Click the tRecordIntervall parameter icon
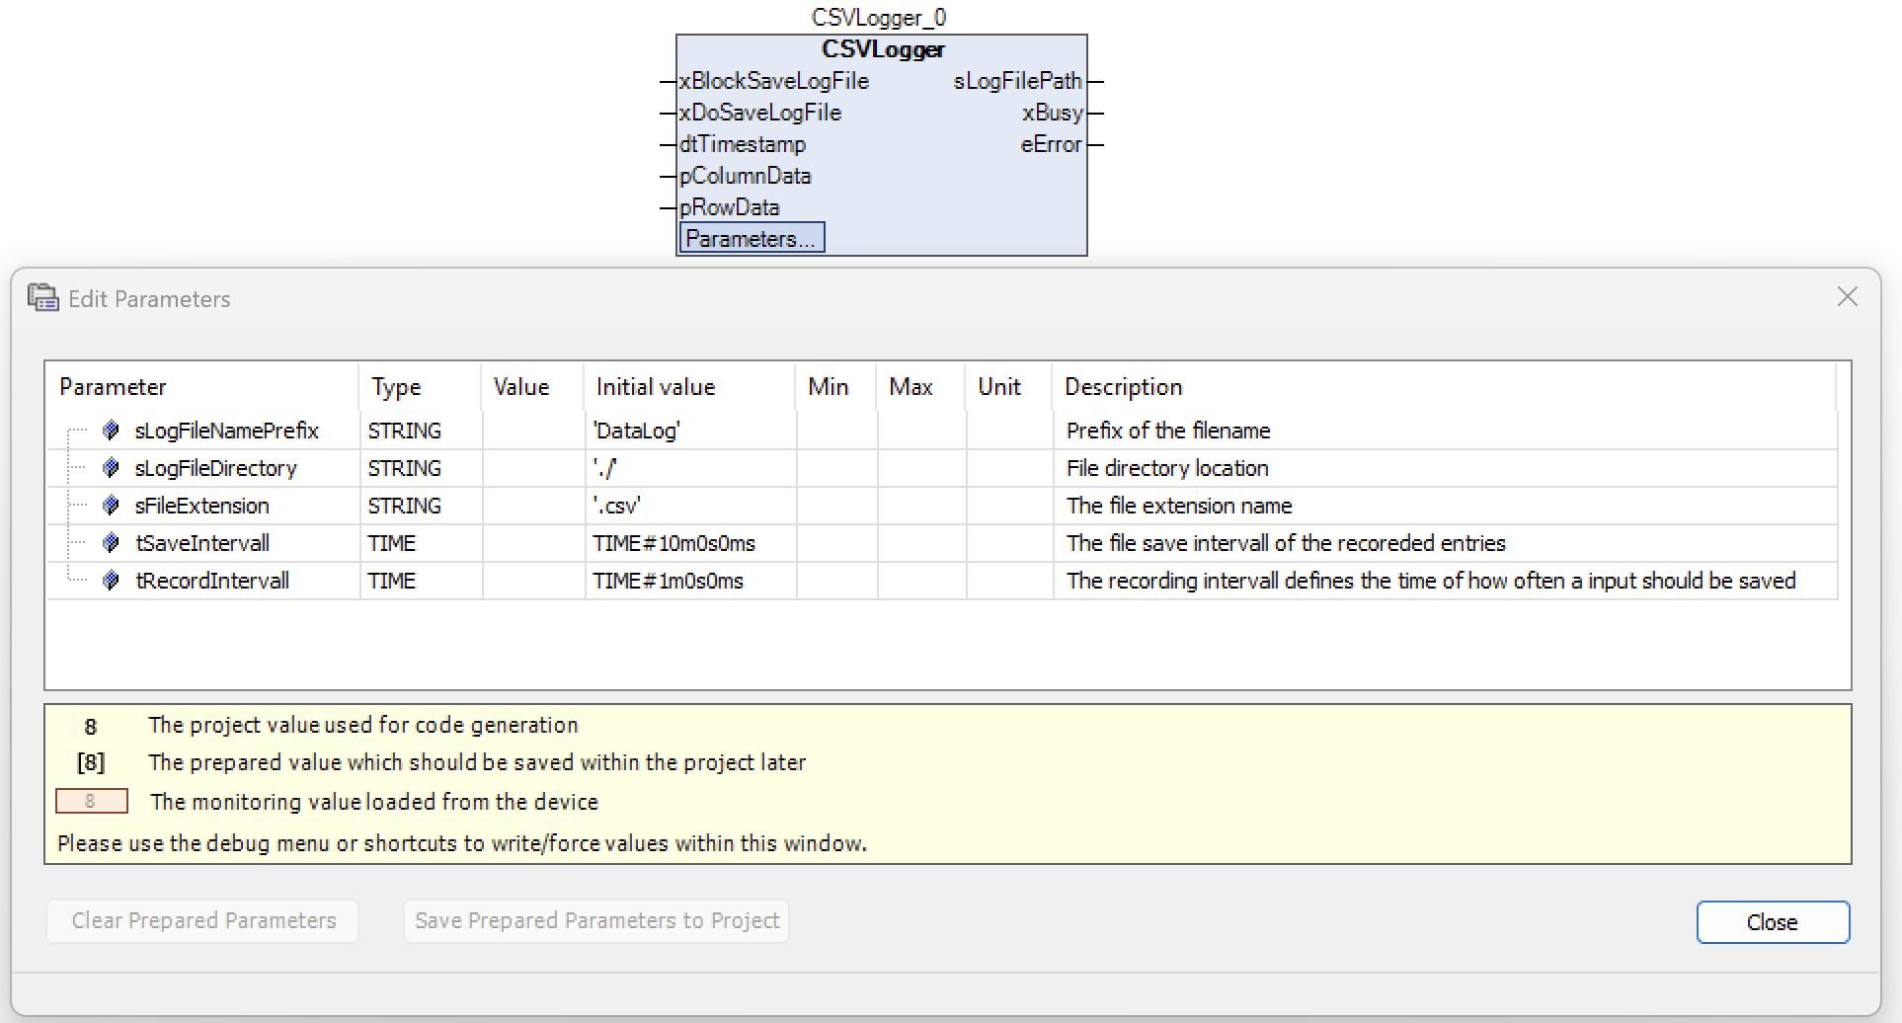 click(111, 581)
